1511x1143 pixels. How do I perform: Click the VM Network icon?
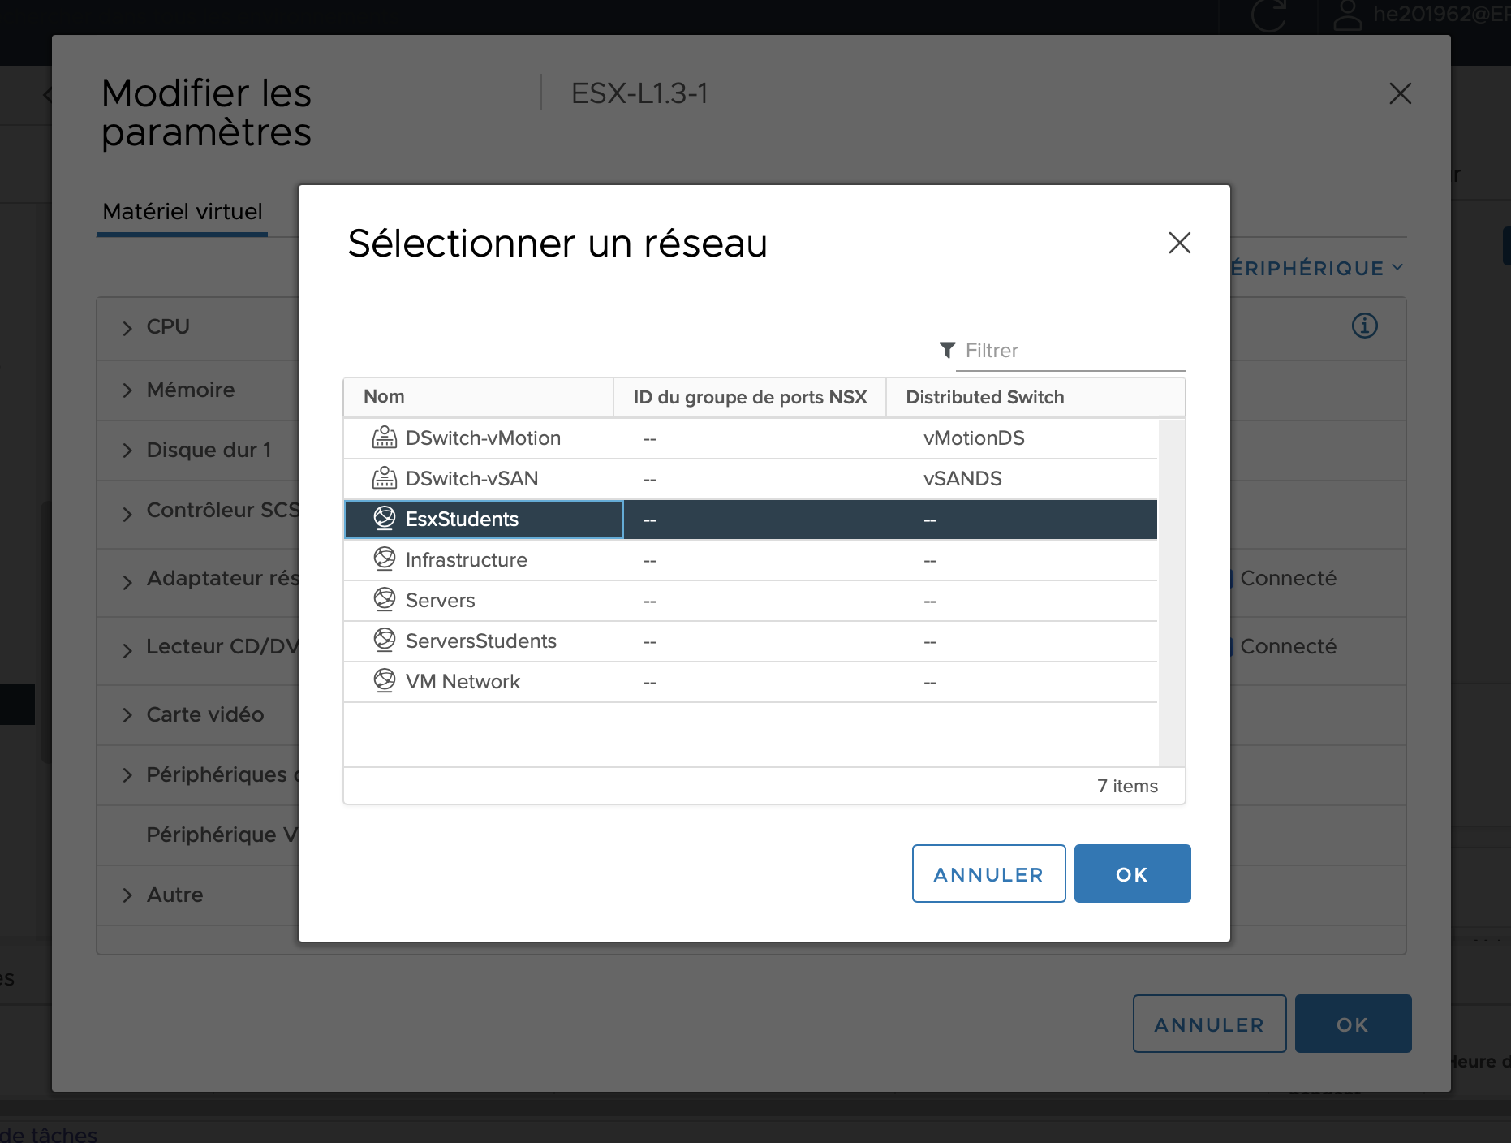[x=384, y=680]
